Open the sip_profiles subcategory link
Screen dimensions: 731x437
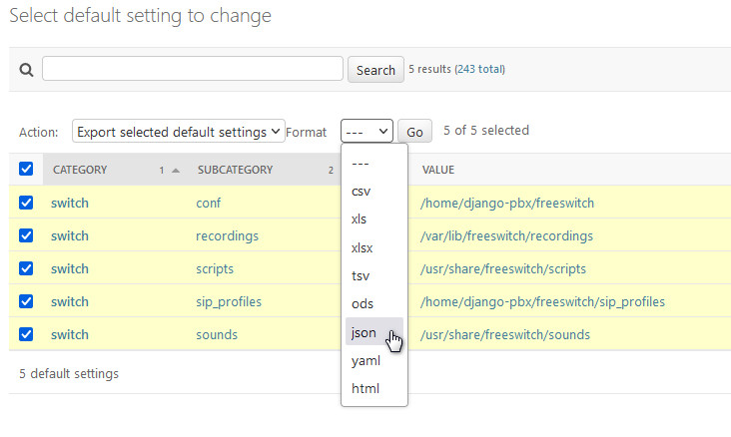[x=227, y=301]
